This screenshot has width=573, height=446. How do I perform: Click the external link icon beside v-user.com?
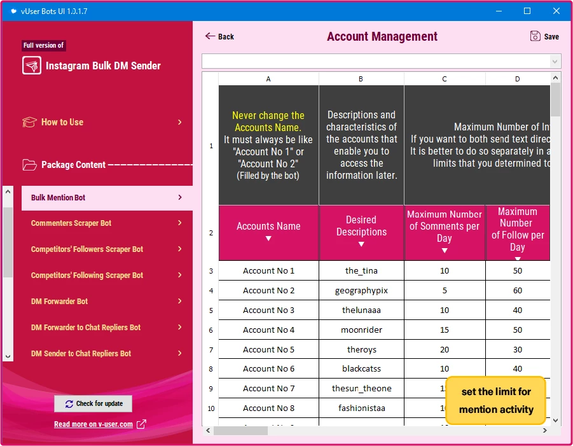coord(141,424)
